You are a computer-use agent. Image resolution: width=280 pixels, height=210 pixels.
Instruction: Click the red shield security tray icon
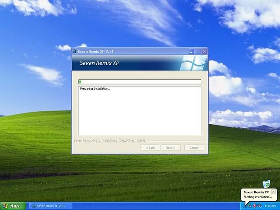point(255,206)
